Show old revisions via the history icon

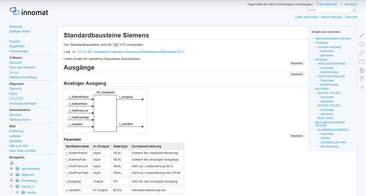(x=362, y=44)
